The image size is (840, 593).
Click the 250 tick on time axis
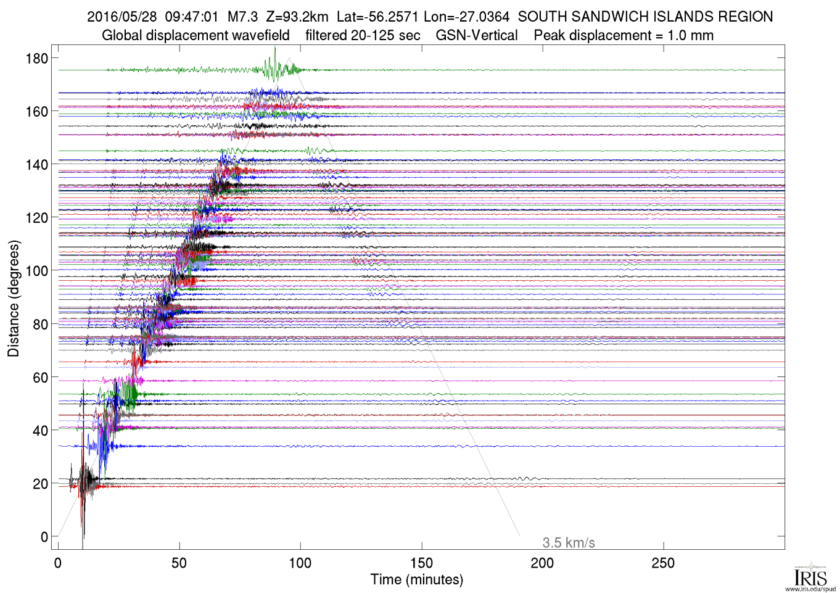pos(663,563)
